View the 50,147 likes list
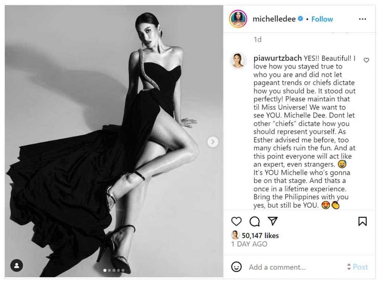Viewport: 378px width, 281px height. point(260,235)
